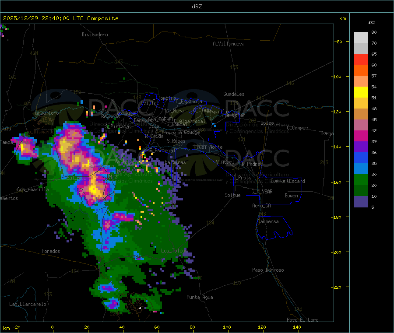Click the E_Escorial label
The image size is (394, 333).
(x=162, y=151)
